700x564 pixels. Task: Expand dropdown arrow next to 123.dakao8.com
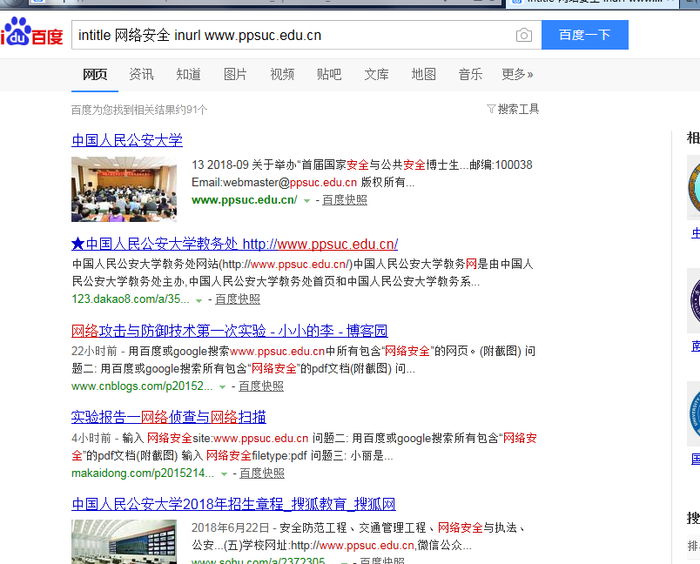tap(199, 300)
